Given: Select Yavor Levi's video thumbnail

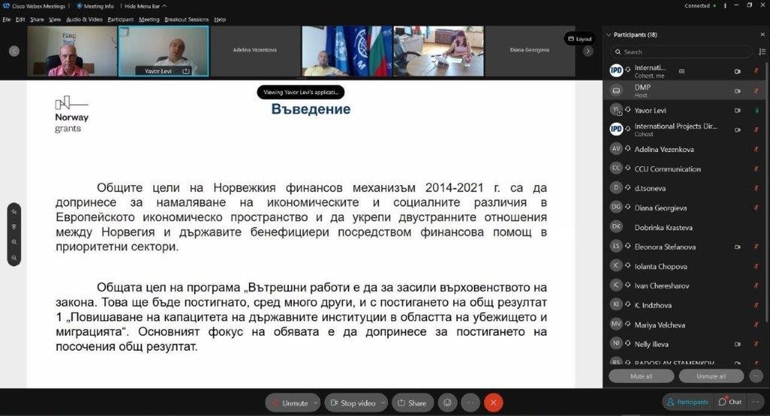Looking at the screenshot, I should pyautogui.click(x=164, y=51).
